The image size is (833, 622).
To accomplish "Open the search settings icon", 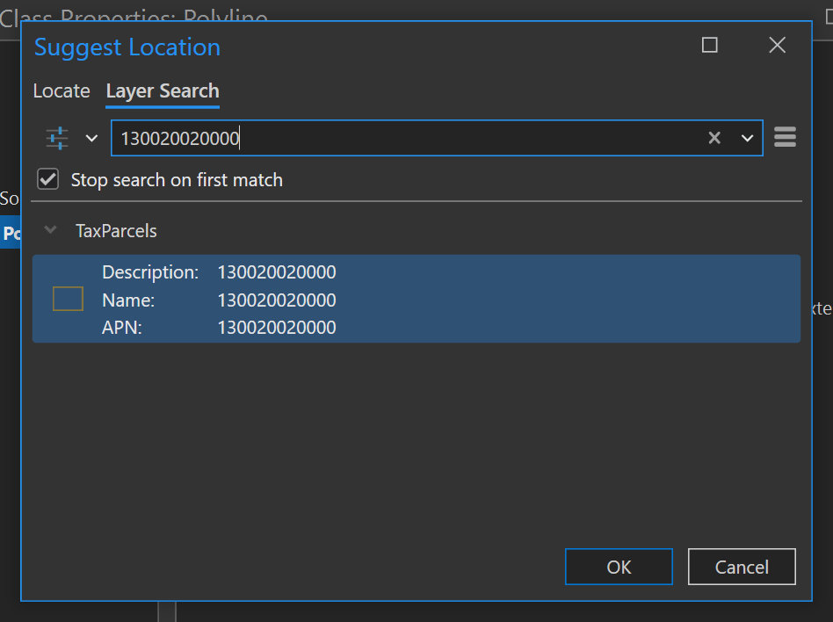I will point(56,138).
